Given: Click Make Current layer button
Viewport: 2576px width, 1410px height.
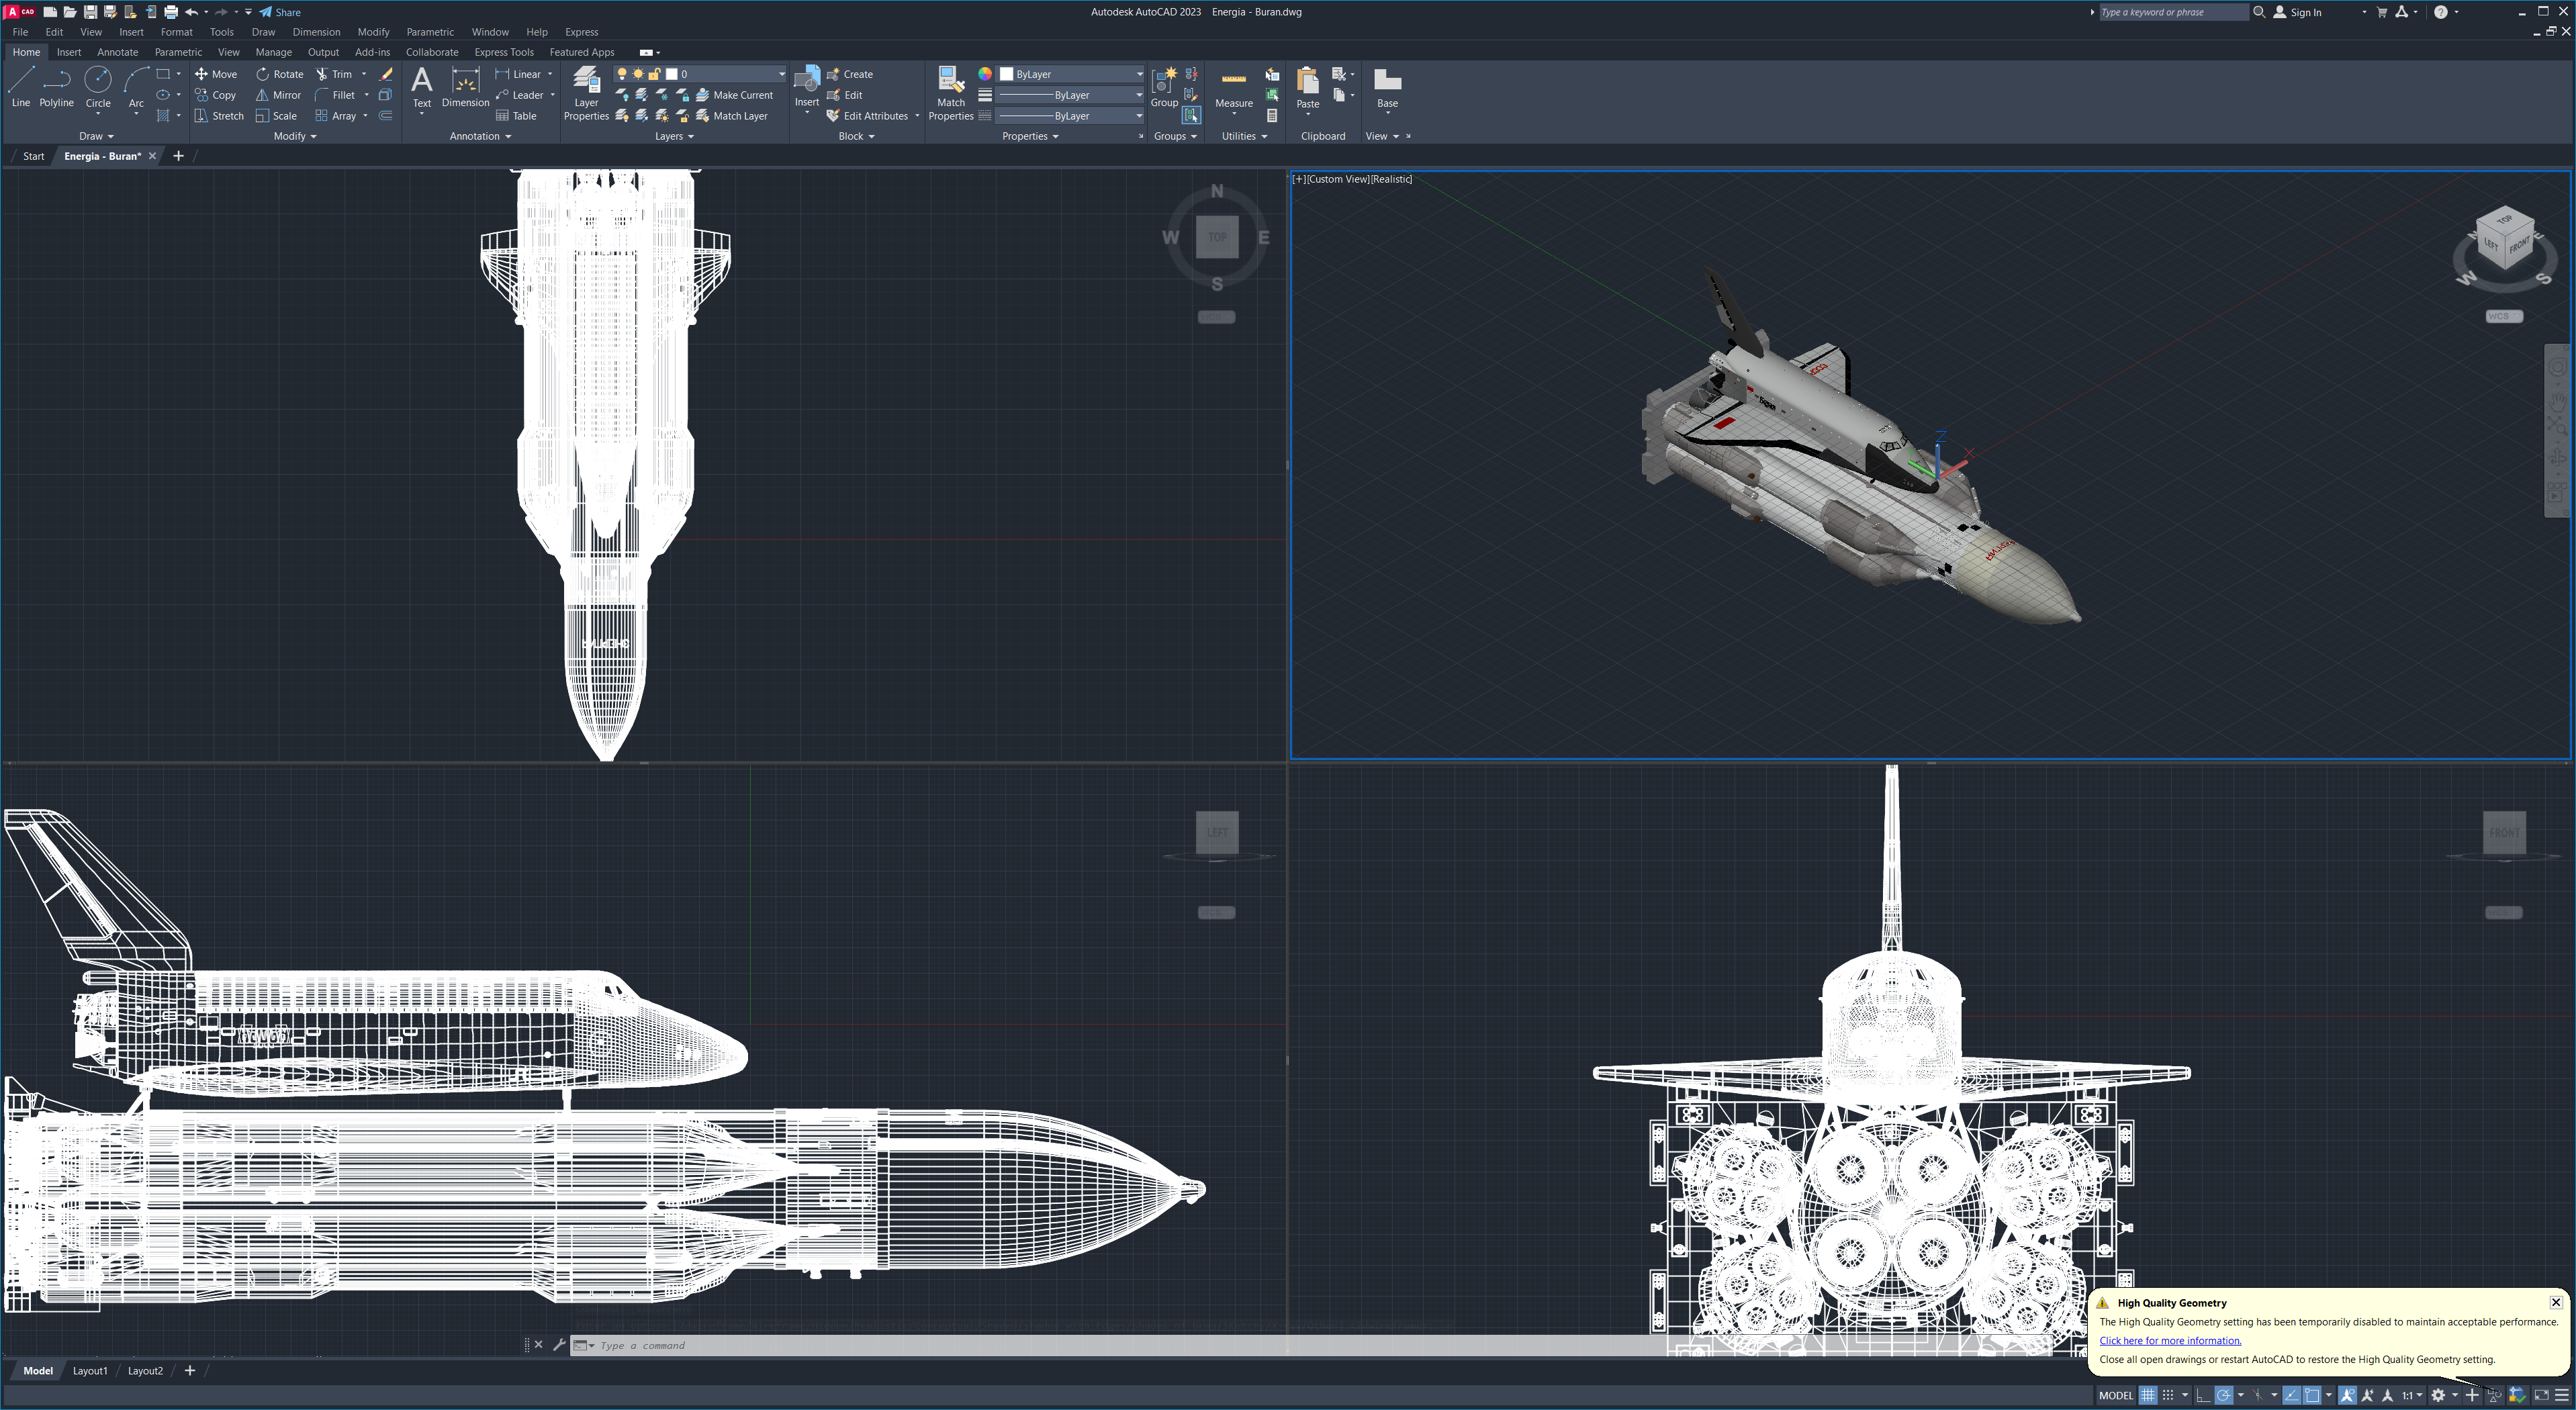Looking at the screenshot, I should tap(735, 95).
